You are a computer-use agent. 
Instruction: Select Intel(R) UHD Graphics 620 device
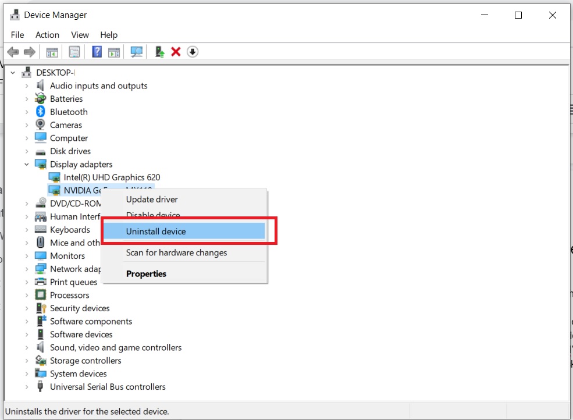tap(112, 177)
